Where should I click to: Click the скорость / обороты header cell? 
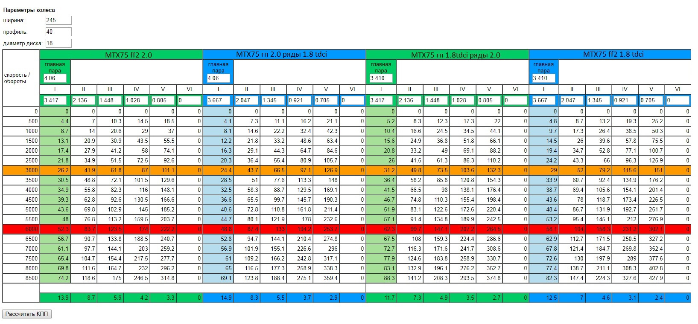(x=21, y=78)
